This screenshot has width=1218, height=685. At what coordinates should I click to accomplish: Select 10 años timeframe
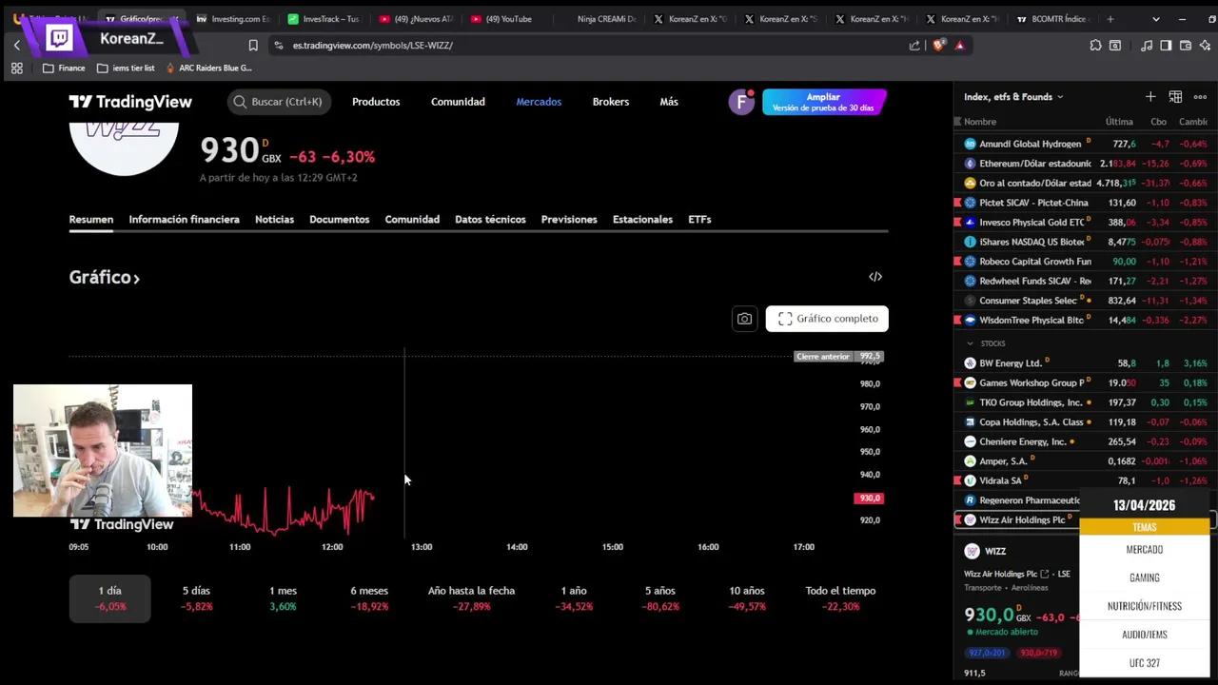tap(746, 598)
